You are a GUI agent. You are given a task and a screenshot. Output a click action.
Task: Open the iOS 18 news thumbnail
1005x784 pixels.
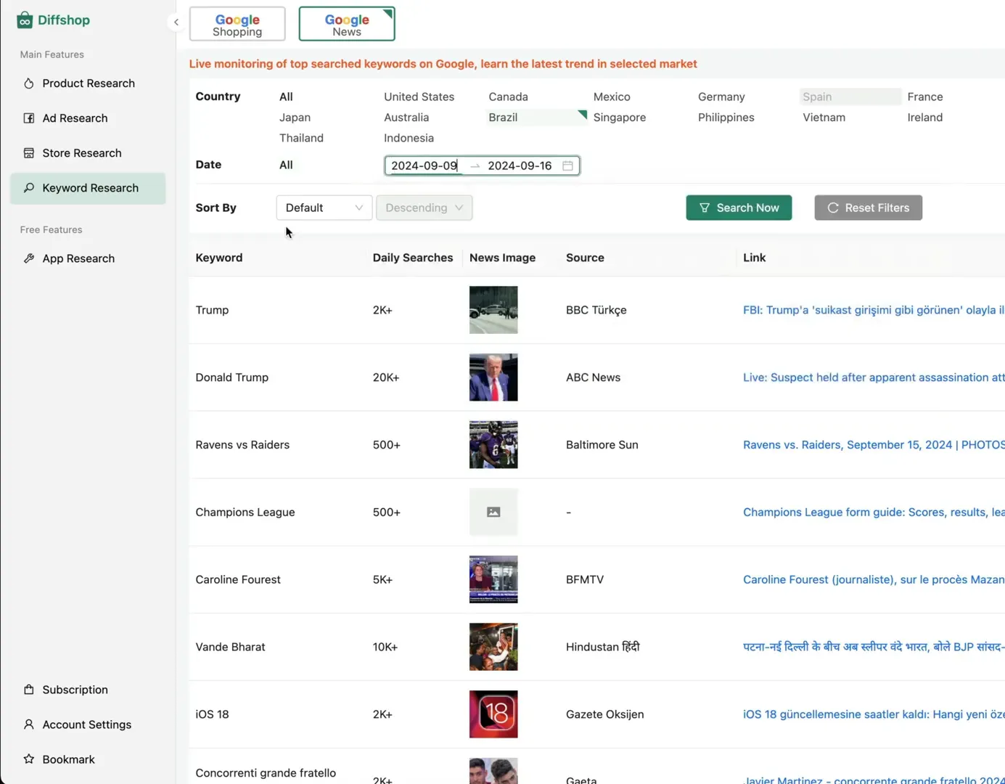coord(493,714)
